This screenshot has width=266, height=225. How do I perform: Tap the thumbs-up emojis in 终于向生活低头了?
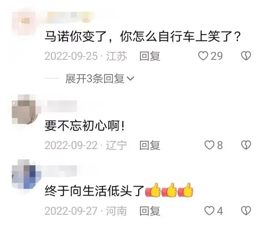point(169,190)
